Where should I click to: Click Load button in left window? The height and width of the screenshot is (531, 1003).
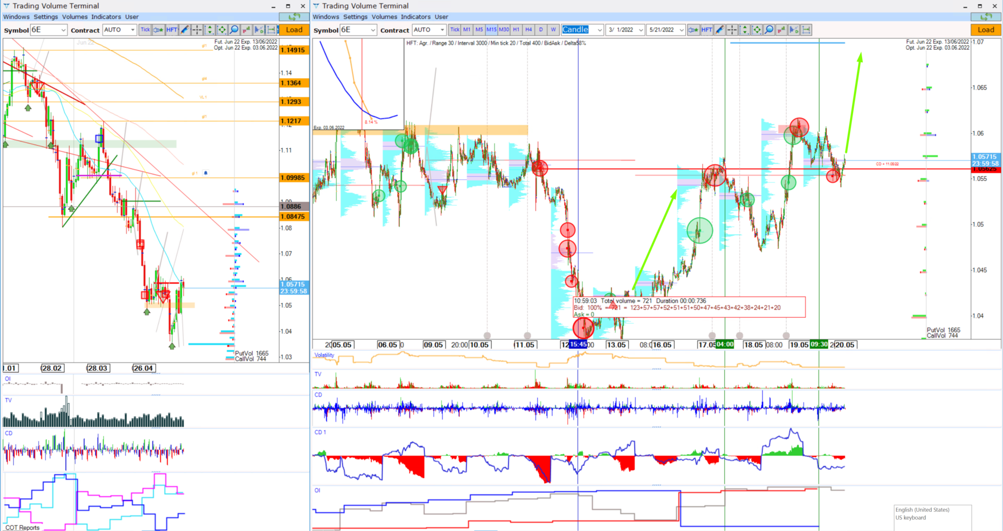(x=294, y=30)
